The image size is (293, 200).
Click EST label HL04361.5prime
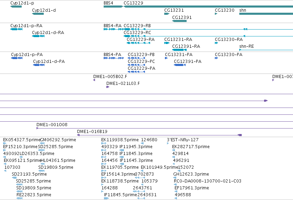(58, 160)
